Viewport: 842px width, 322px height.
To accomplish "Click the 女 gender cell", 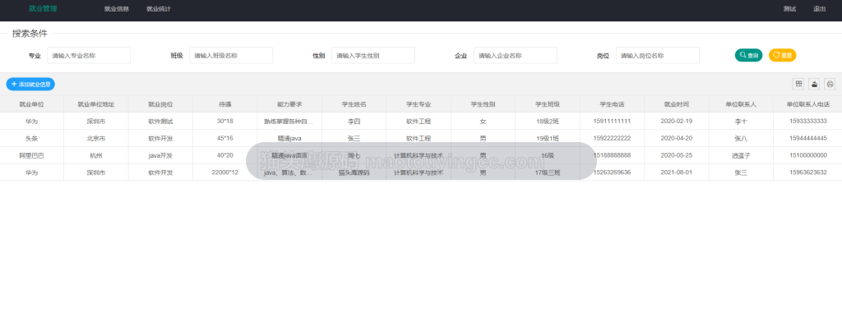I will 483,122.
